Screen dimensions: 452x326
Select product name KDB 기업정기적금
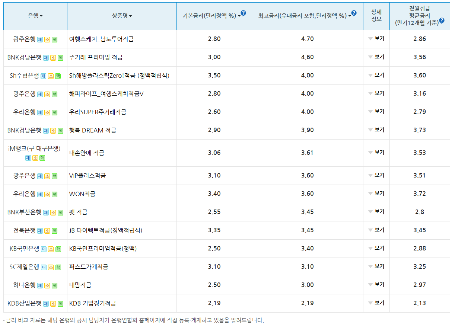click(x=93, y=303)
